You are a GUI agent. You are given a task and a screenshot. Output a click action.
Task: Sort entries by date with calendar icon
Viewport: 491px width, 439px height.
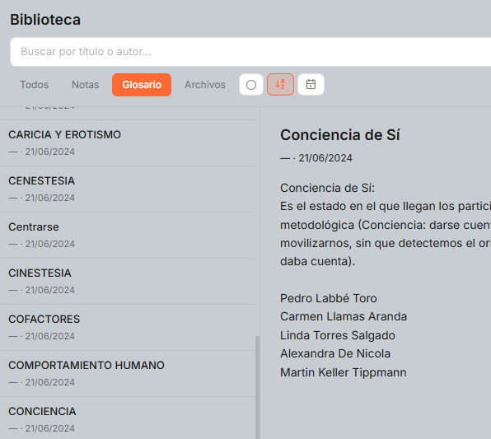pyautogui.click(x=311, y=85)
